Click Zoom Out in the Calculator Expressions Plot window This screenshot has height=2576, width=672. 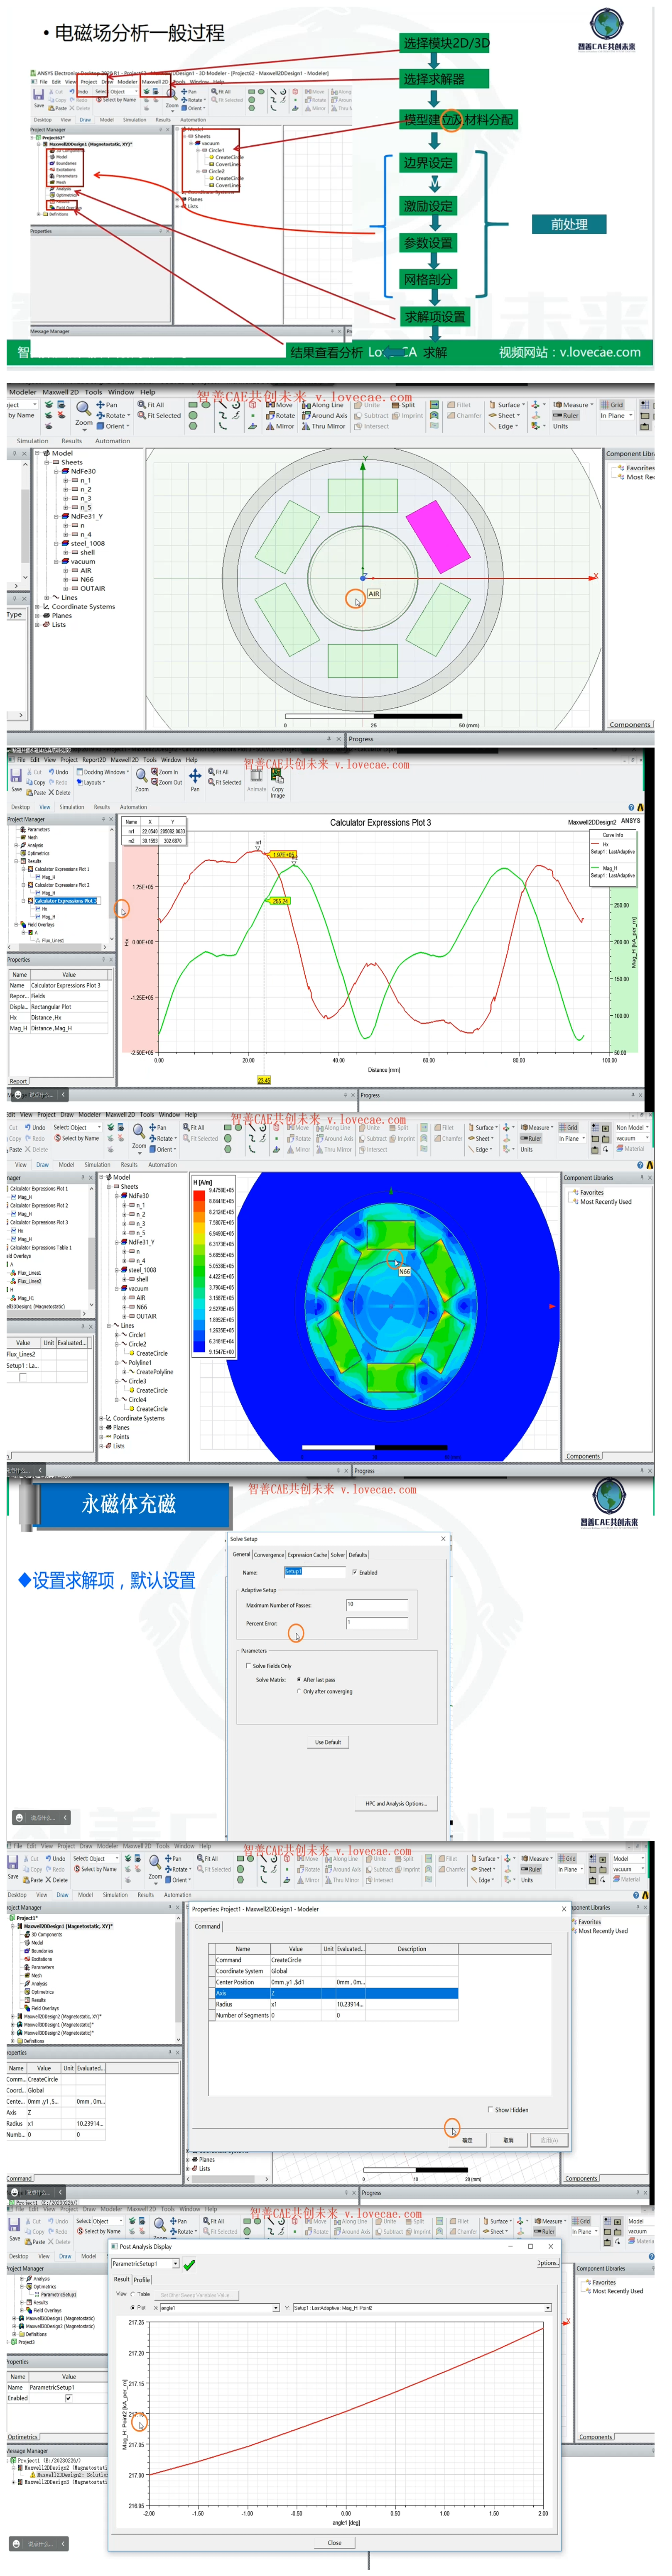[166, 782]
